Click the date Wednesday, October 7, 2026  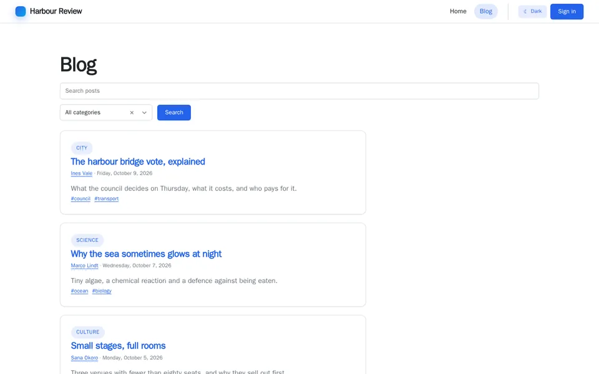(137, 266)
